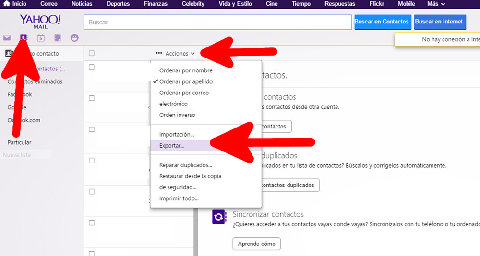Viewport: 480px width, 256px height.
Task: Open Correo in top navigation
Action: [x=48, y=4]
